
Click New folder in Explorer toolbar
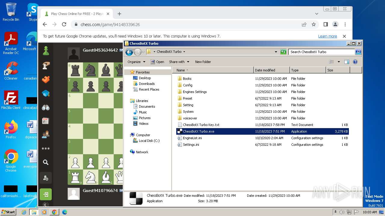[x=203, y=62]
